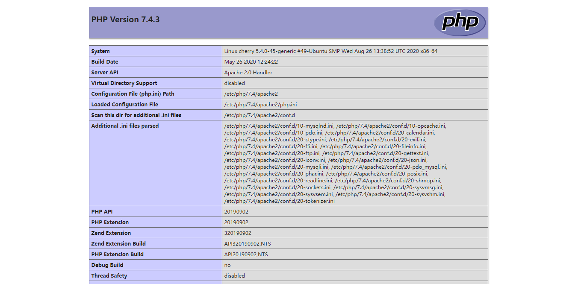Click Scan this dir for additional .ini files
575x284 pixels.
click(x=136, y=115)
